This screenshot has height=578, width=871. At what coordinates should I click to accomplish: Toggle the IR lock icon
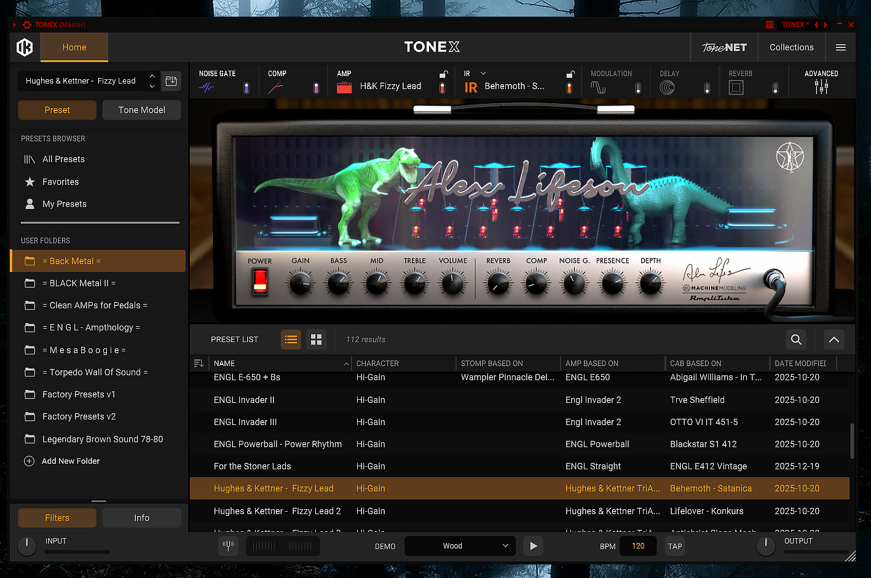(x=570, y=74)
